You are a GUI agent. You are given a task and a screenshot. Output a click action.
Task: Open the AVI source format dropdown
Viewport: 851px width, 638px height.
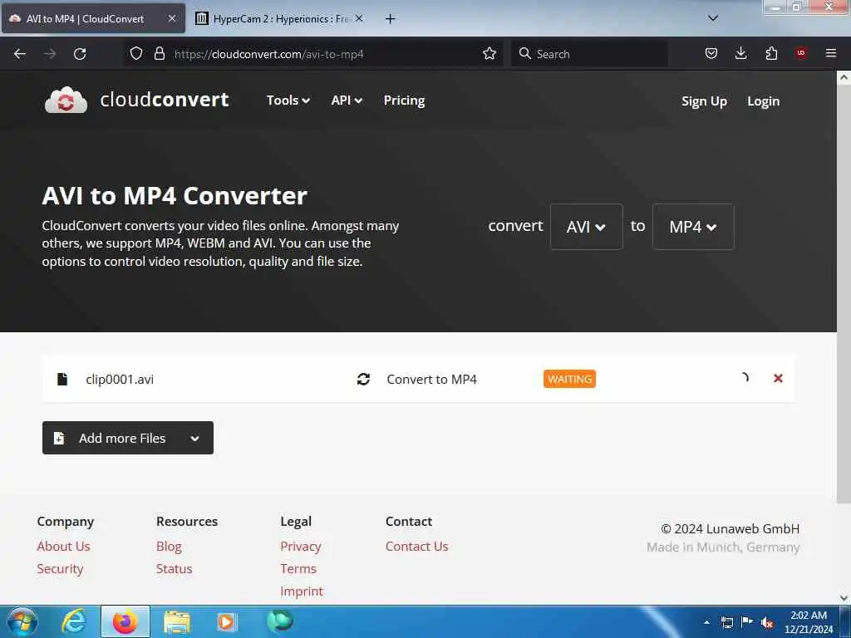[586, 227]
